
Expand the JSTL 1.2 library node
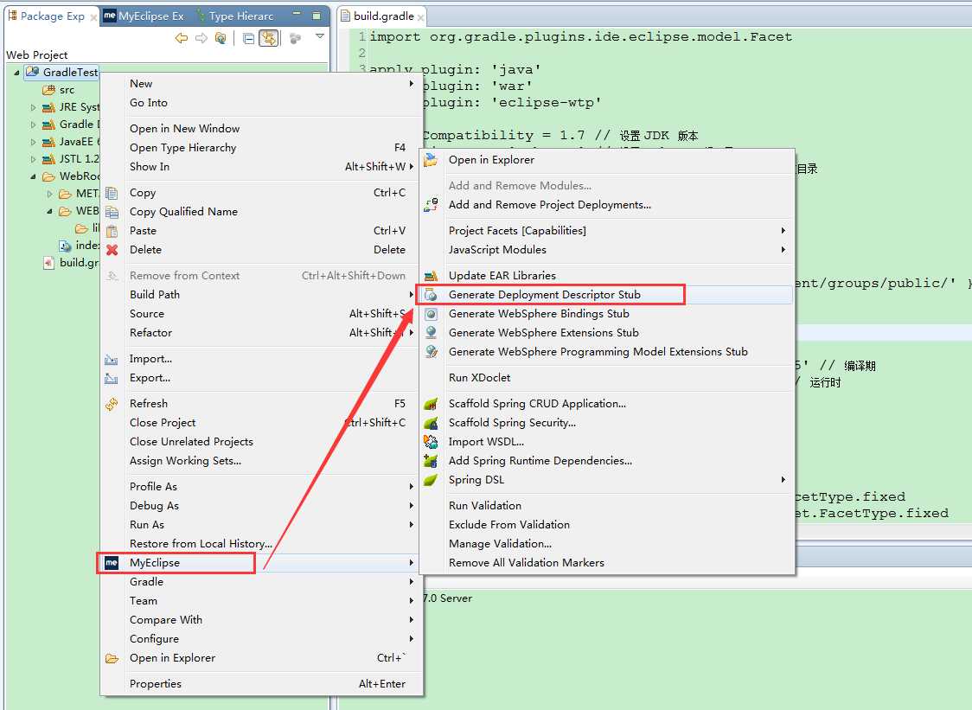33,159
